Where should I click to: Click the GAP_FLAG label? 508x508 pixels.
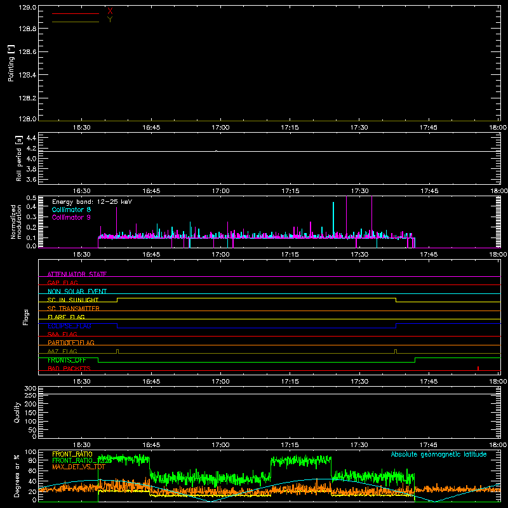tap(62, 283)
